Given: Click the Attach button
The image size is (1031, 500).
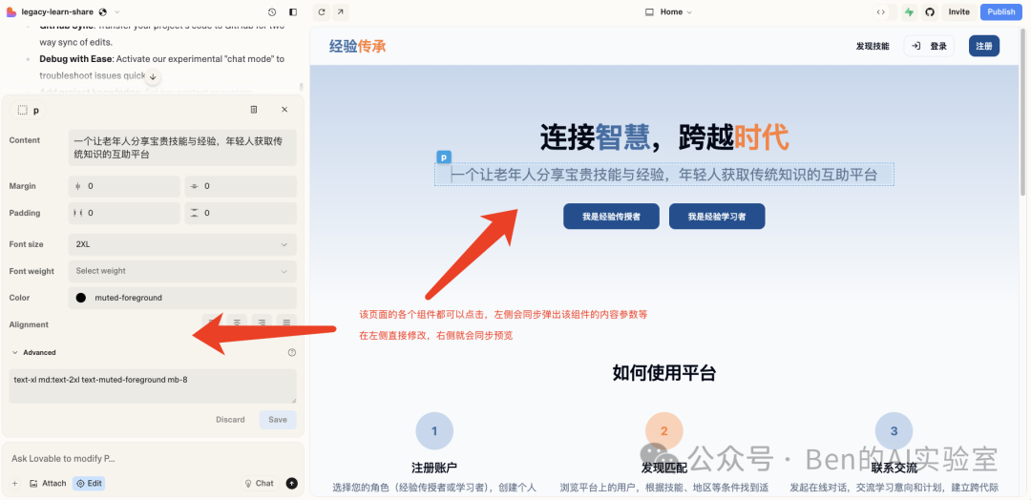Looking at the screenshot, I should [48, 483].
